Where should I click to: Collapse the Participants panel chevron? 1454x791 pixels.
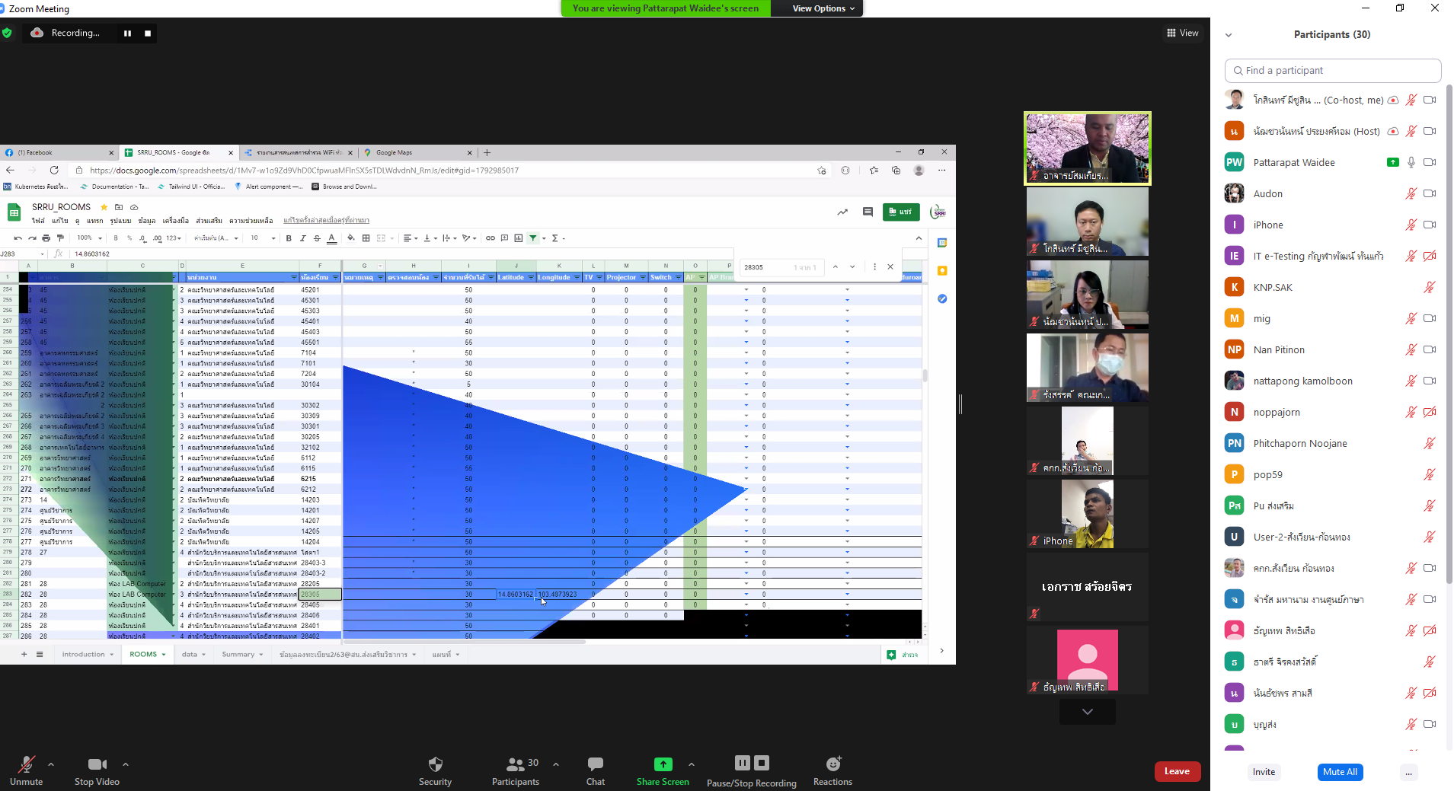(x=1229, y=35)
